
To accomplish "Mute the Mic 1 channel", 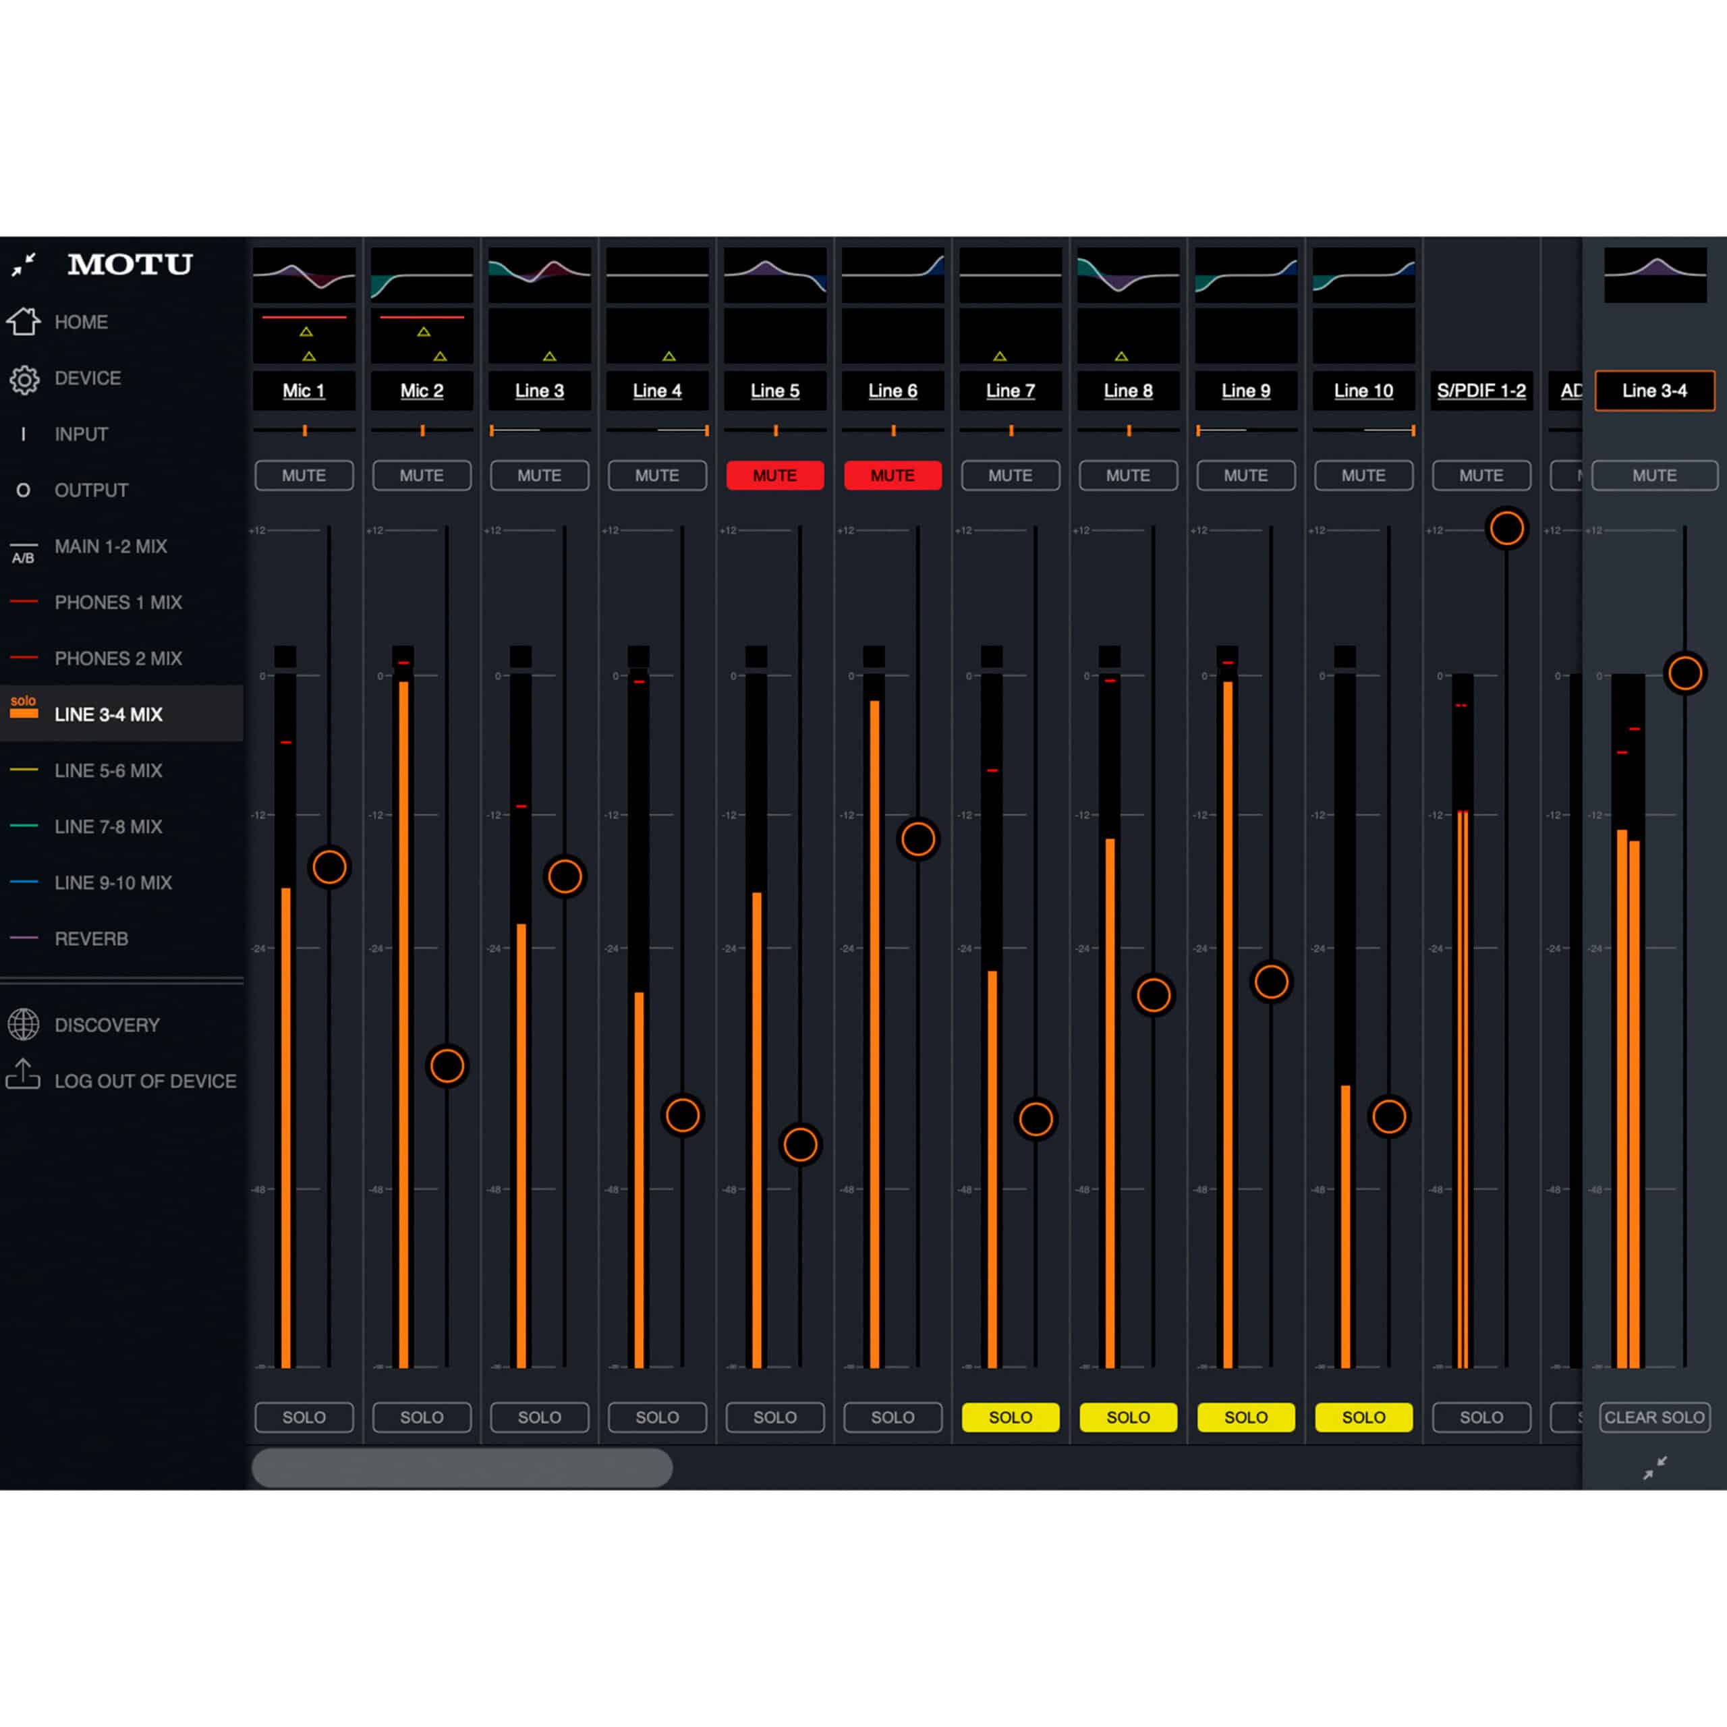I will 304,476.
